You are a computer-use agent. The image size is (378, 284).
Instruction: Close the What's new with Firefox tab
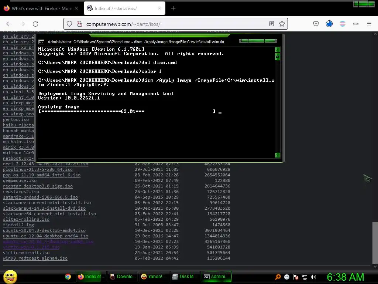pos(76,8)
